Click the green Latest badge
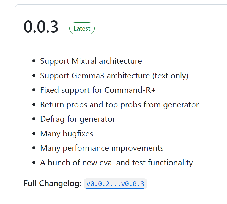227x204 pixels. (x=82, y=28)
